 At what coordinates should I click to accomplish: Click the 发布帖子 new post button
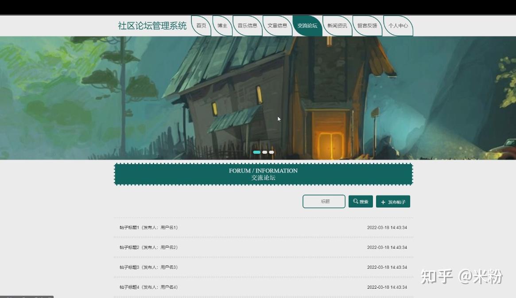[x=393, y=202]
